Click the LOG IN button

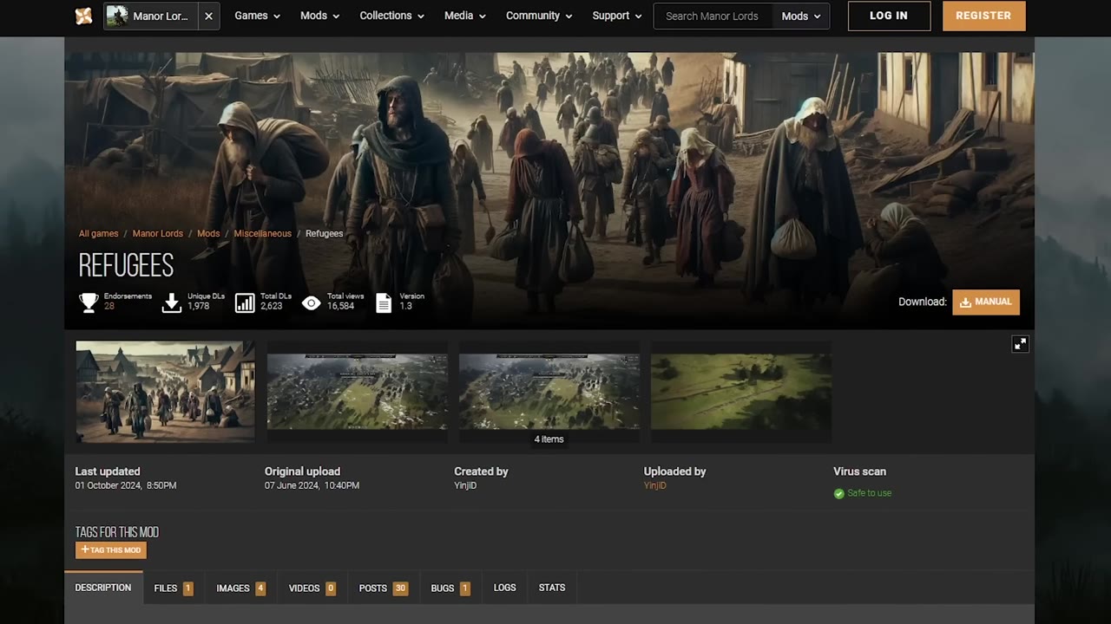[889, 16]
